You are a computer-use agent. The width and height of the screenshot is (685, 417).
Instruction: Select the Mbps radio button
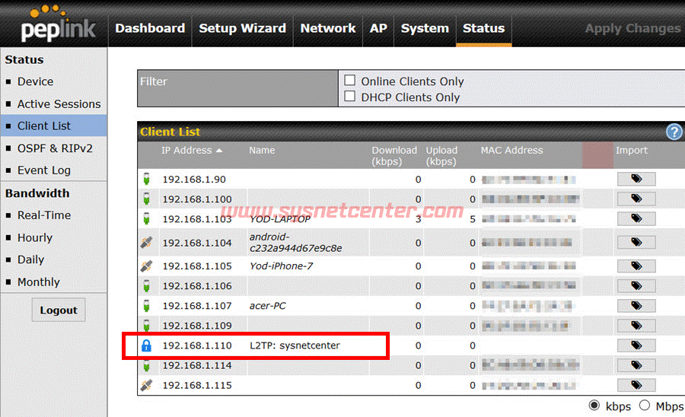(x=645, y=406)
